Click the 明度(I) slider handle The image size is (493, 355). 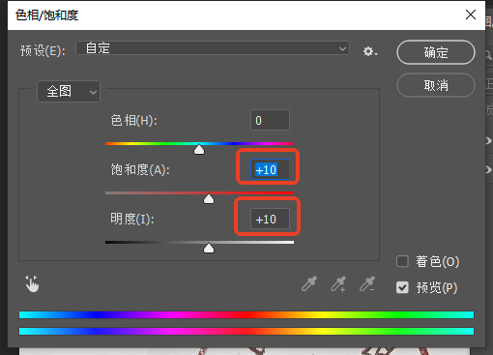point(209,248)
